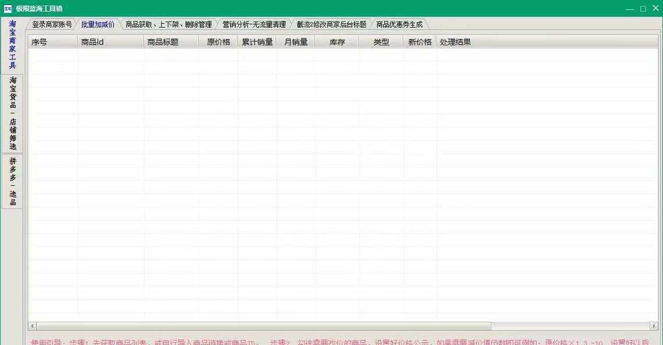
Task: Select the 营销分析-无流量清理 tab
Action: 254,24
